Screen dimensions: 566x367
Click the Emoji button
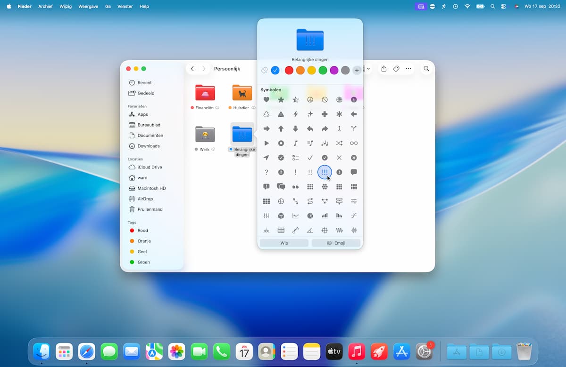pyautogui.click(x=336, y=243)
